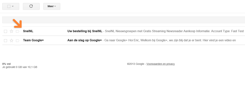Click the Google+ welcome preview snippet
Viewport: 245px width, 97px height.
[x=170, y=40]
